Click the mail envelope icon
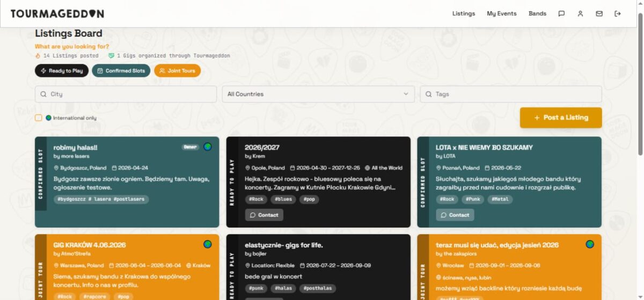 click(599, 13)
